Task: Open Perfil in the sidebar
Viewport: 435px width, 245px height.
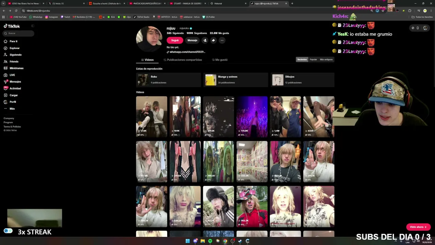Action: tap(10, 102)
